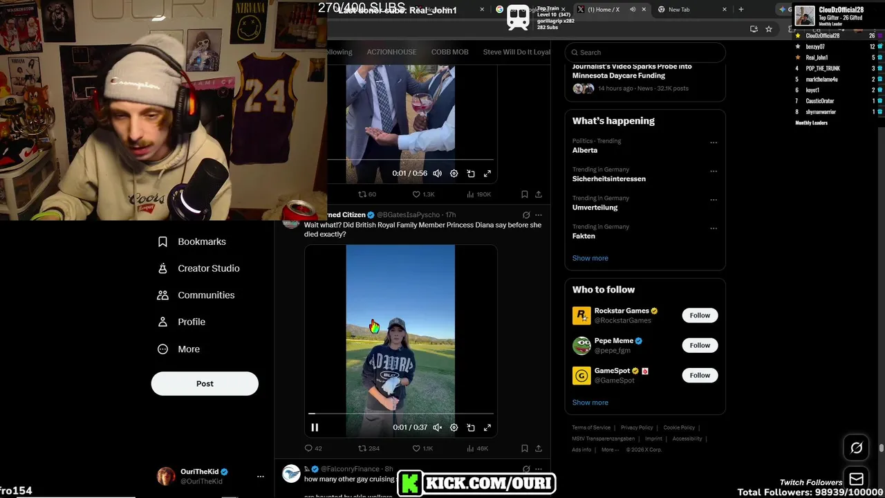Share the Princess Diana post
This screenshot has width=885, height=498.
[539, 448]
